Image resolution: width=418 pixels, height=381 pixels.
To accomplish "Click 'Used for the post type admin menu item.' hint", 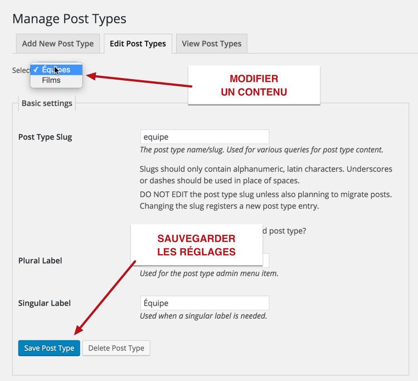I will (x=209, y=273).
